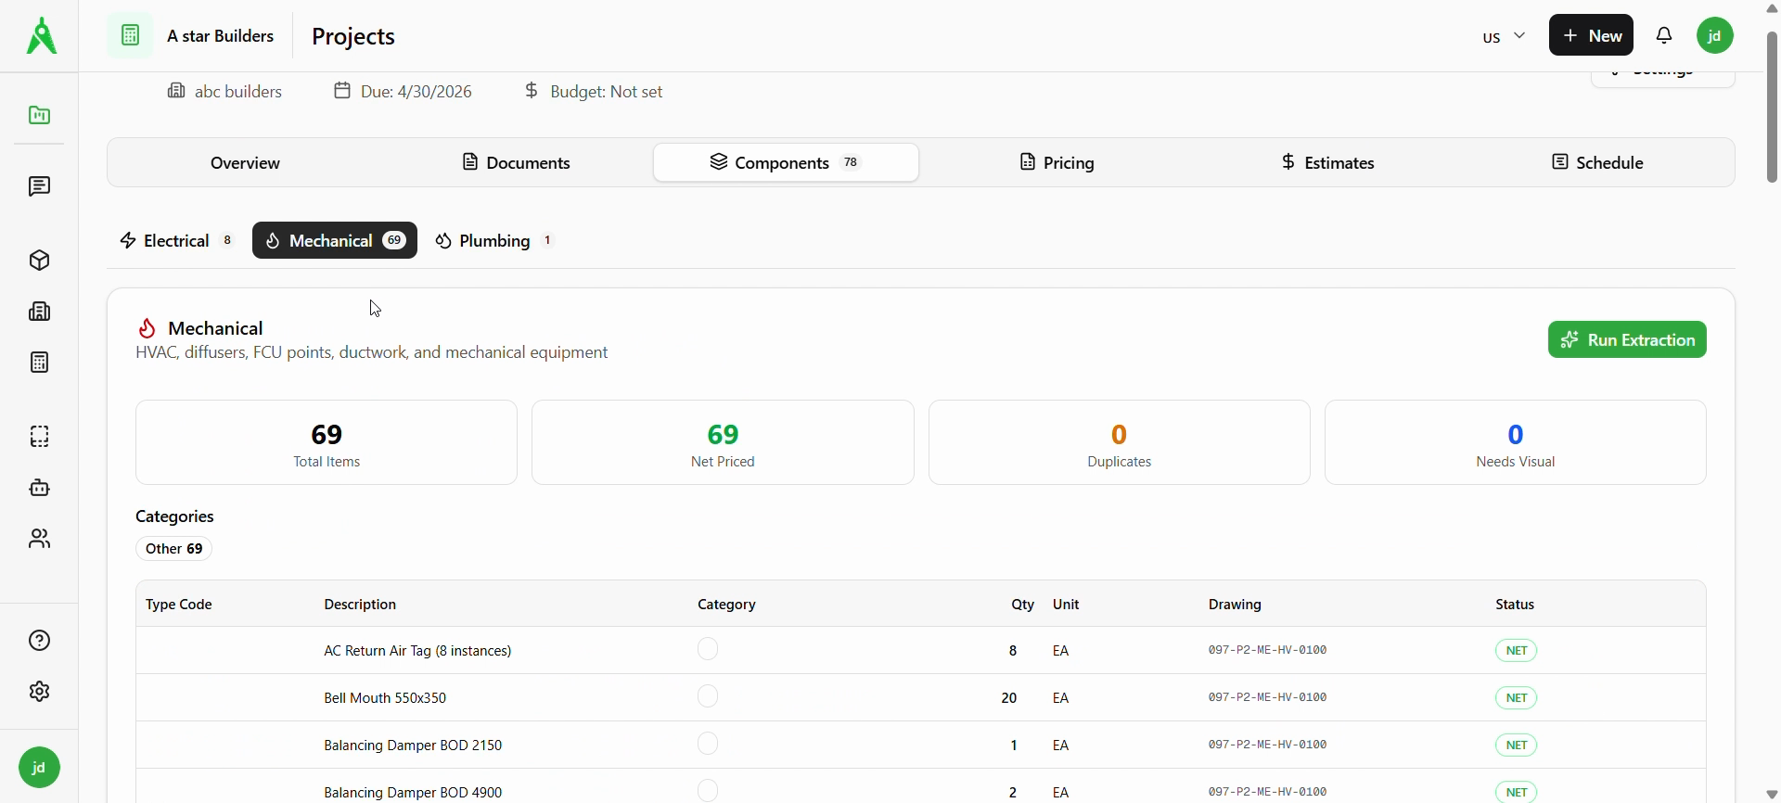This screenshot has width=1781, height=803.
Task: Switch to the Pricing tab
Action: click(x=1057, y=162)
